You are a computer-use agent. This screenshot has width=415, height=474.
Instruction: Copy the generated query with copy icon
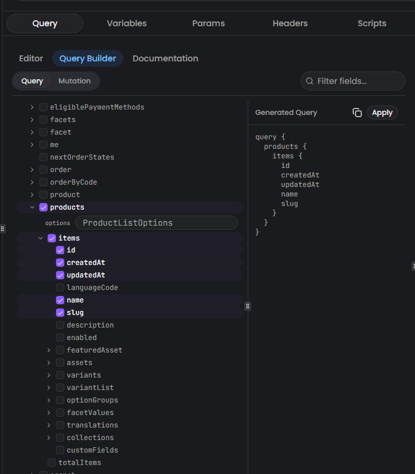click(357, 113)
